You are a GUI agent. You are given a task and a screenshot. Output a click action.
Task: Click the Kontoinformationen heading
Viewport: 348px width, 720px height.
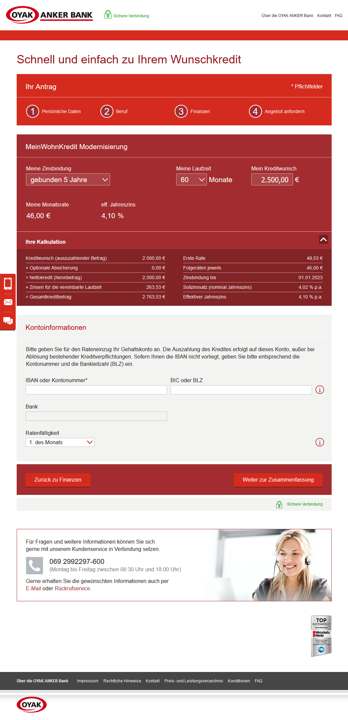pyautogui.click(x=56, y=327)
